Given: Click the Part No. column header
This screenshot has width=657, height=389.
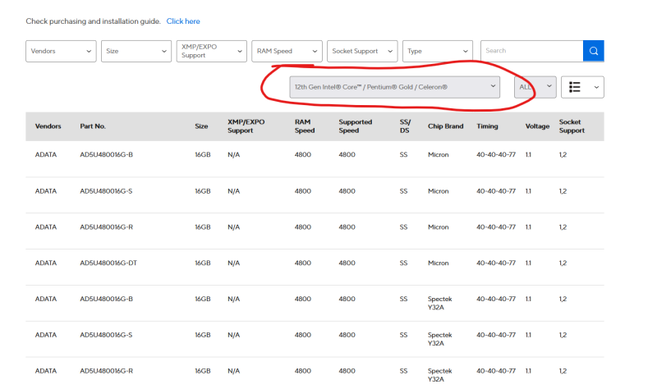Looking at the screenshot, I should click(93, 126).
